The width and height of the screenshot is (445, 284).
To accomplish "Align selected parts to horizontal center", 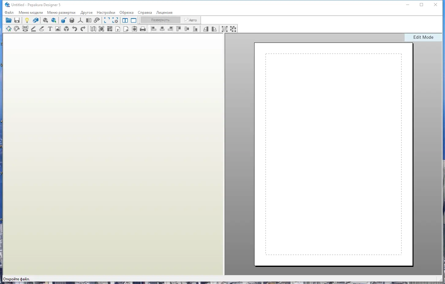I will pos(162,29).
